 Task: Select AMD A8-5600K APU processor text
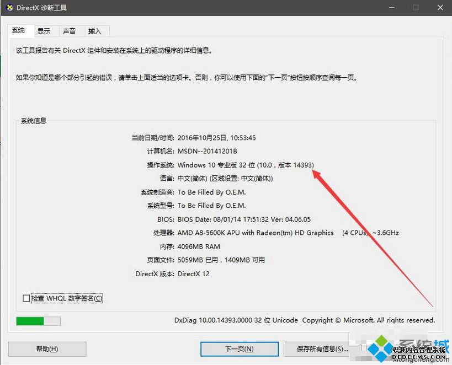pos(288,233)
